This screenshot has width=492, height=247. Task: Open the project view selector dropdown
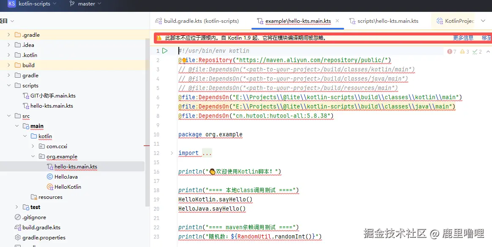[12, 21]
